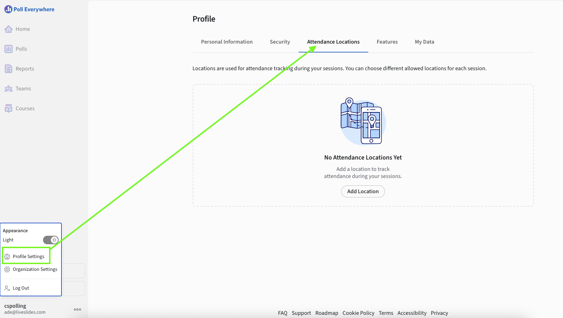The width and height of the screenshot is (563, 318).
Task: Open the Courses sidebar link
Action: [x=25, y=108]
